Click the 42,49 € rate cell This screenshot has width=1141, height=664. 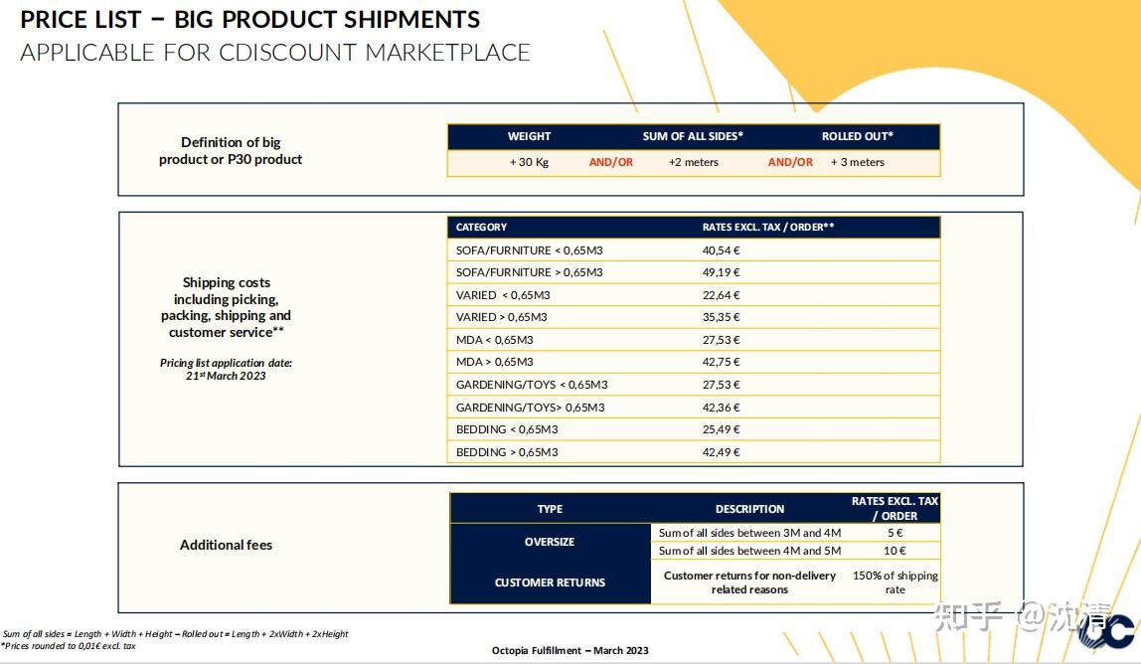(x=721, y=452)
